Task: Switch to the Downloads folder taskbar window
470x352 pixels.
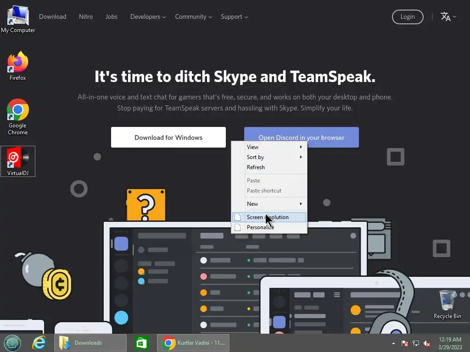Action: coord(90,343)
